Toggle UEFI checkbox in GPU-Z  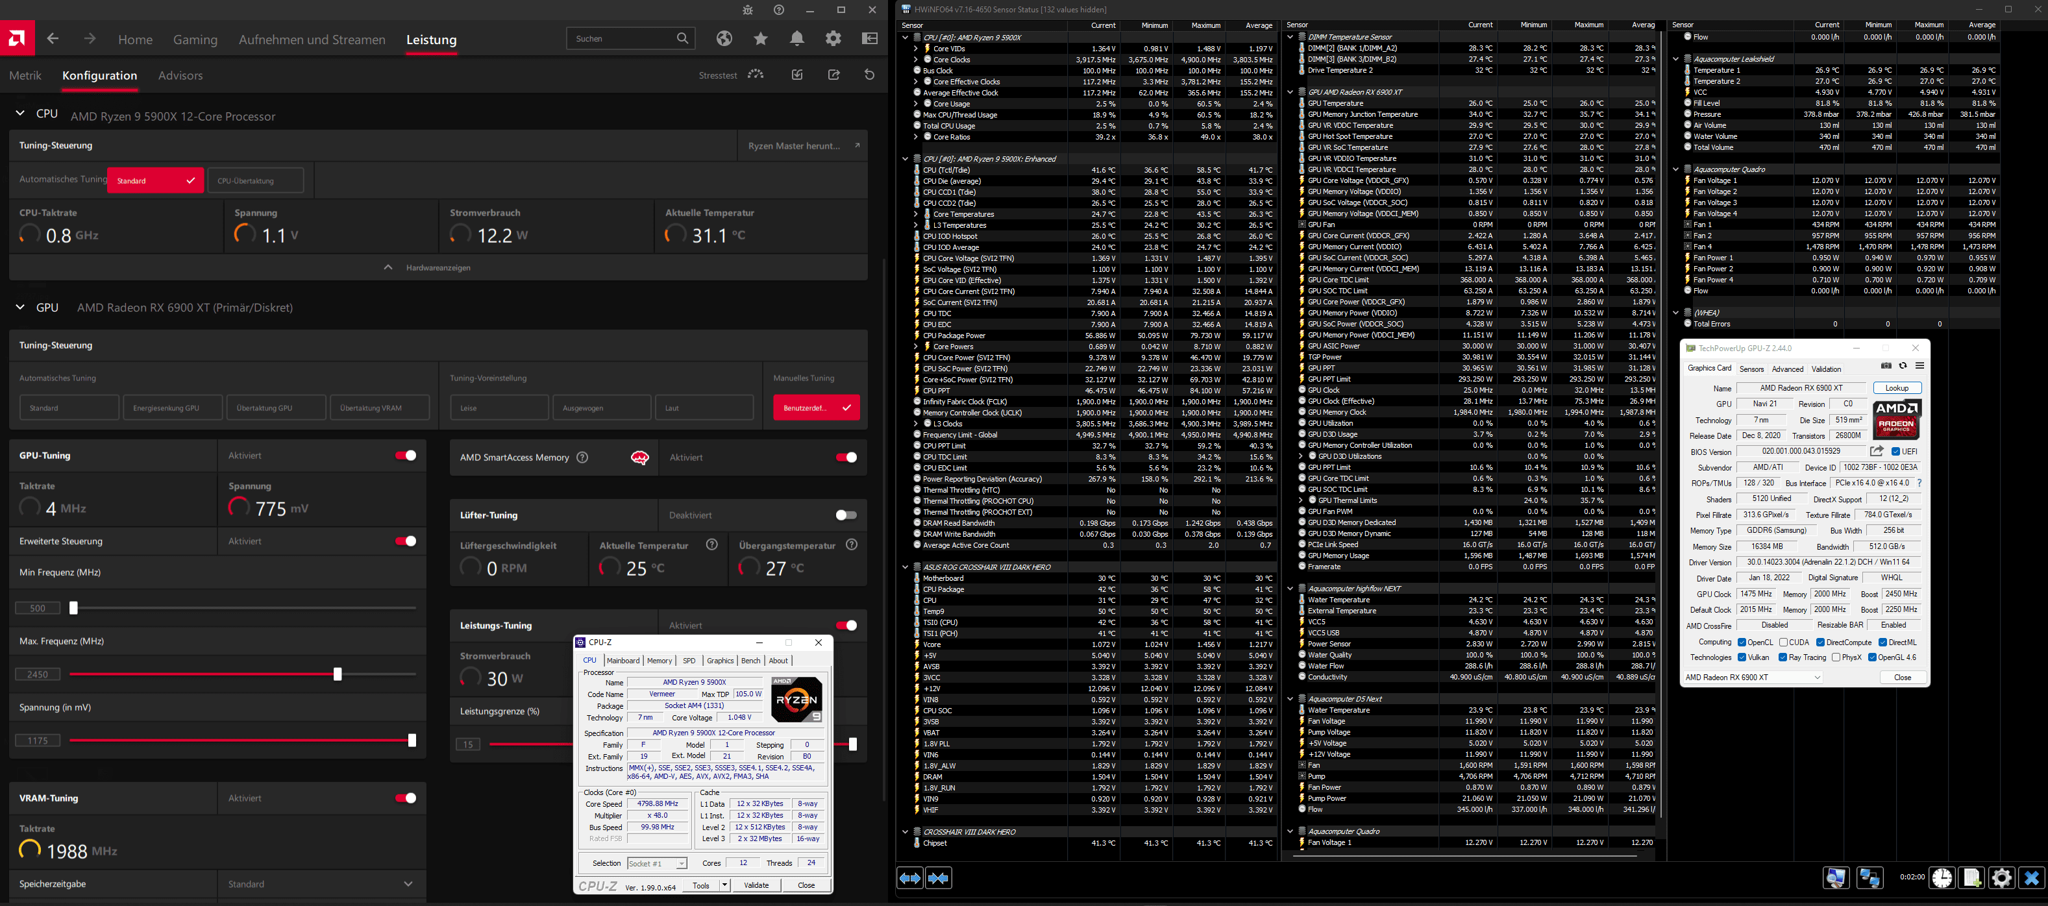coord(1895,452)
